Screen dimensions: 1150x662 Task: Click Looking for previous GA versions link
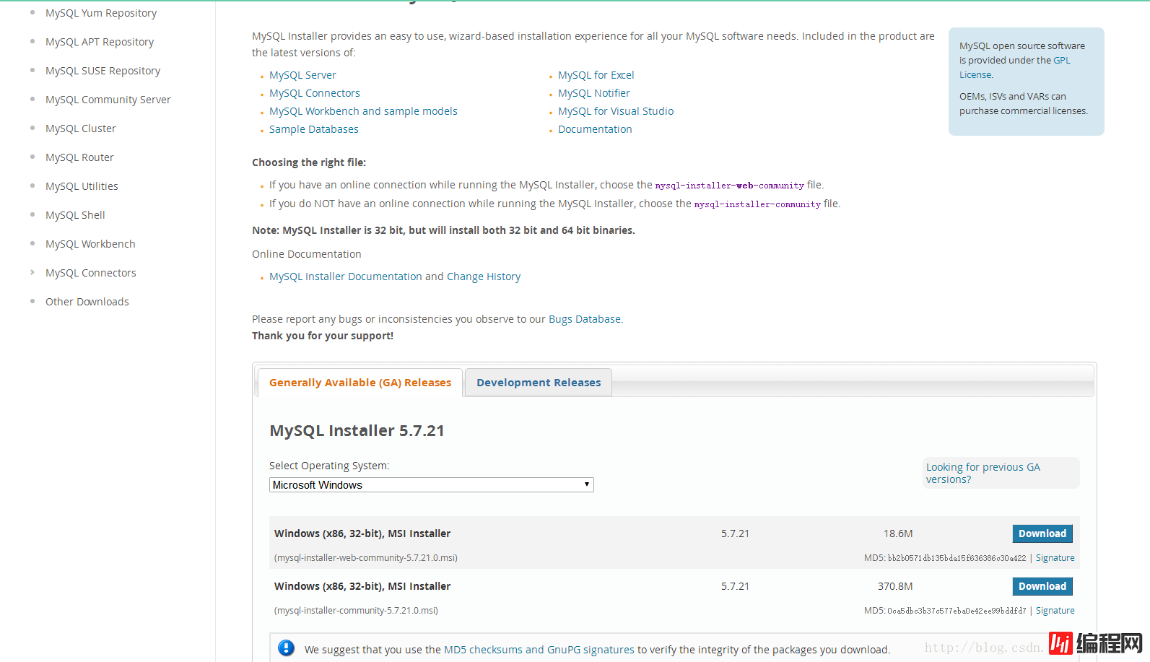coord(983,473)
